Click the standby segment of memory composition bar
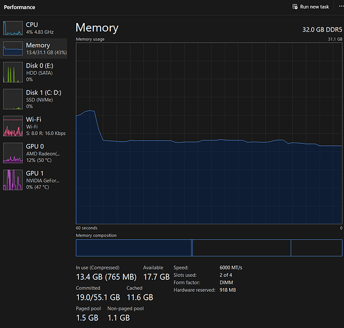 tap(242, 248)
